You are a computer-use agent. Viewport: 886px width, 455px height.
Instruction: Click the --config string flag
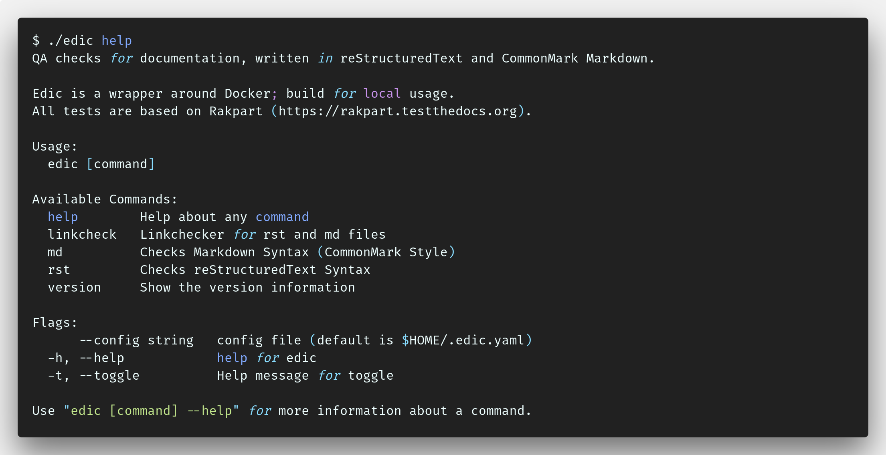point(137,340)
